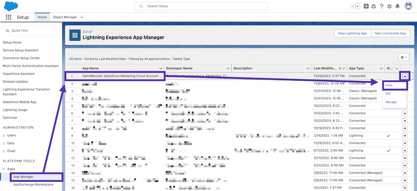Open Object Manager tab dropdown chevron

pyautogui.click(x=82, y=17)
